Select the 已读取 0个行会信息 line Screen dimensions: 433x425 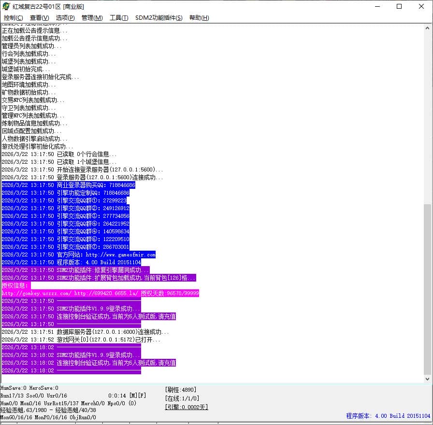pos(59,154)
